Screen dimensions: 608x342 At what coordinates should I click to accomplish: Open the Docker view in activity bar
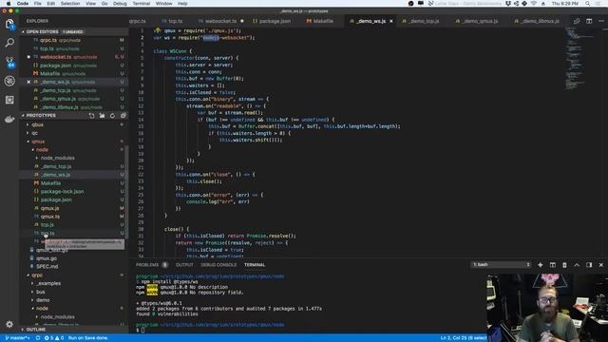(9, 119)
